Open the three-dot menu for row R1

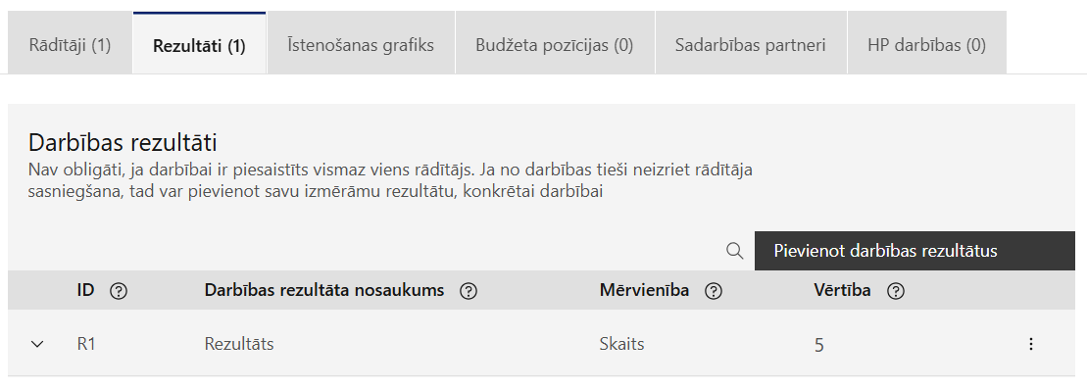point(1031,344)
